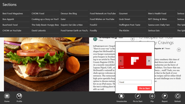This screenshot has height=104, width=185.
Task: Add cranberry recipes article with plus icon
Action: pos(179,50)
